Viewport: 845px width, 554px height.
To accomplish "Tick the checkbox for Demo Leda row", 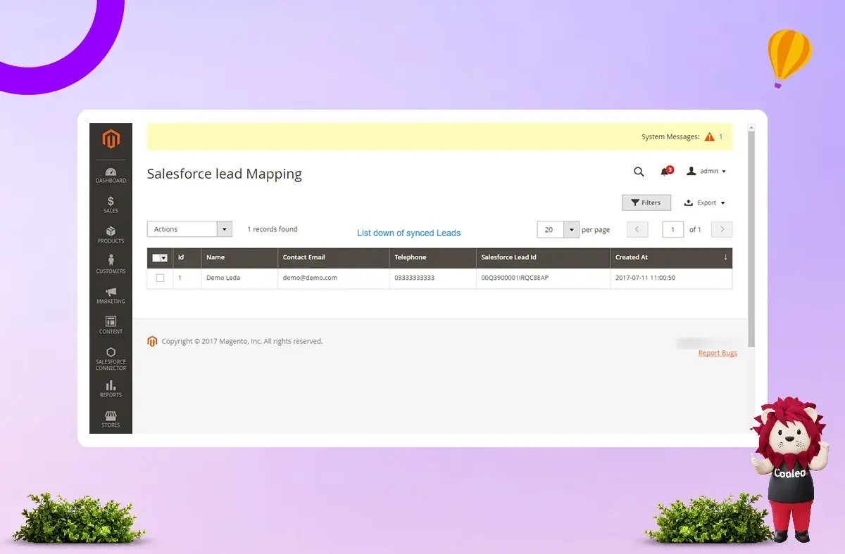I will (x=160, y=278).
